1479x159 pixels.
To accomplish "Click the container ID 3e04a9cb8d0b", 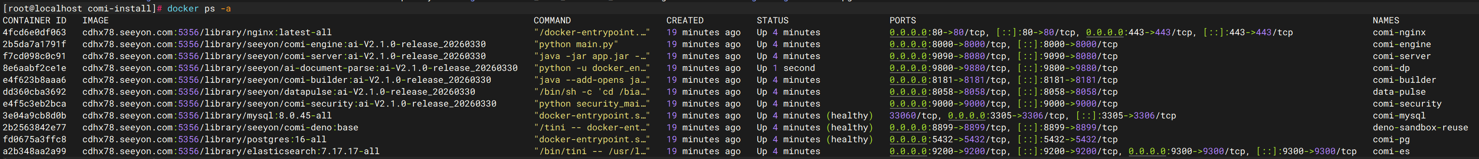I will pyautogui.click(x=35, y=115).
